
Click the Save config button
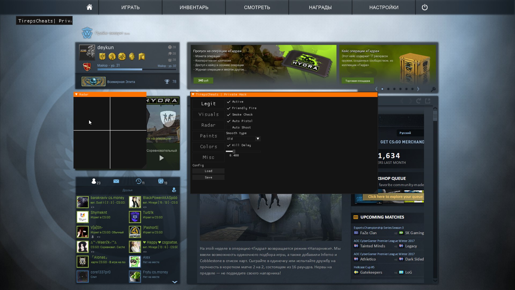click(208, 177)
